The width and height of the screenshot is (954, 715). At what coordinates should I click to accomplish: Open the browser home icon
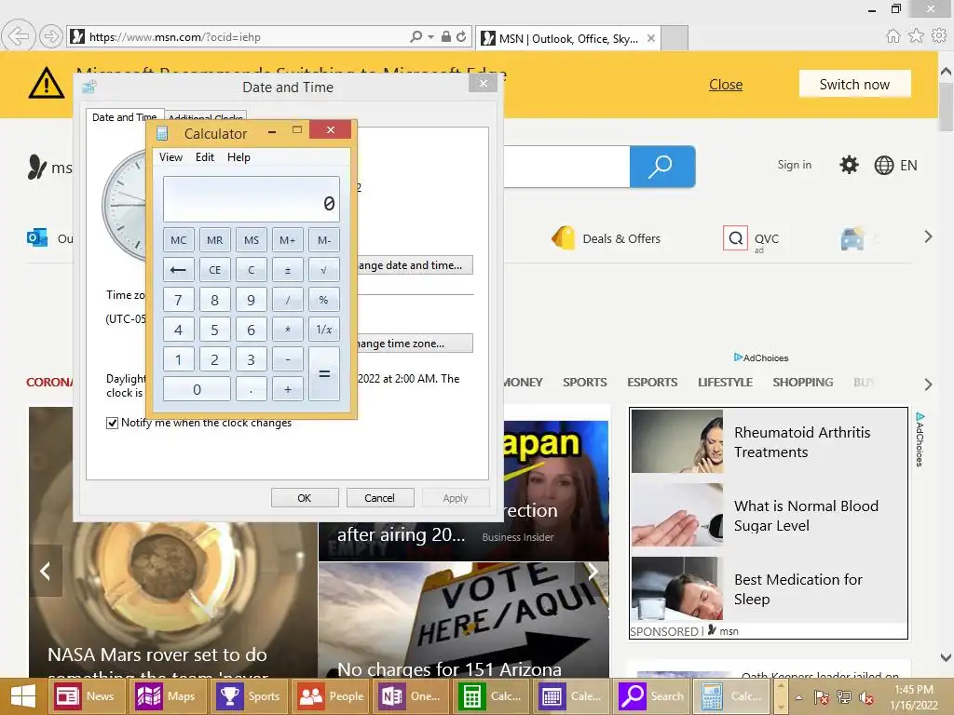893,36
